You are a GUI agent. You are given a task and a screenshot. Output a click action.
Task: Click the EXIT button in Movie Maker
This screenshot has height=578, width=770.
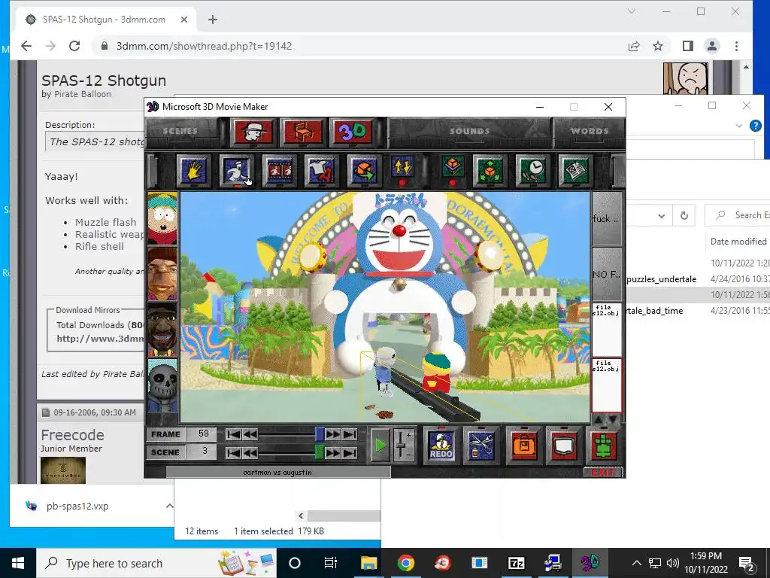[603, 473]
